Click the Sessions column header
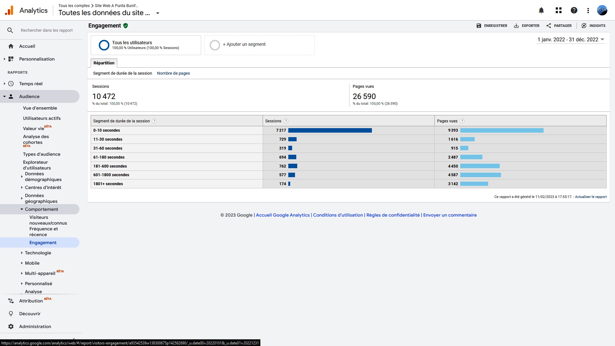The image size is (615, 346). (273, 121)
